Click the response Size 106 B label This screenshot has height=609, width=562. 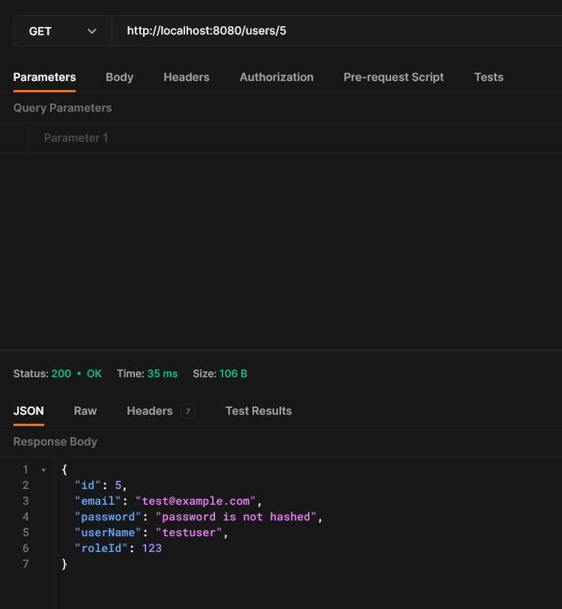(x=220, y=373)
